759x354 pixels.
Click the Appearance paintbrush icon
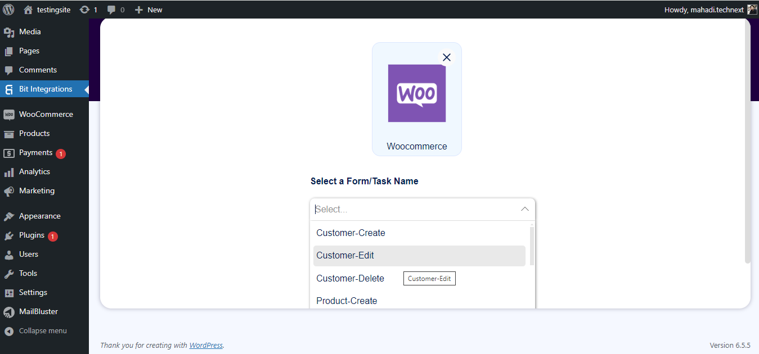pyautogui.click(x=8, y=216)
